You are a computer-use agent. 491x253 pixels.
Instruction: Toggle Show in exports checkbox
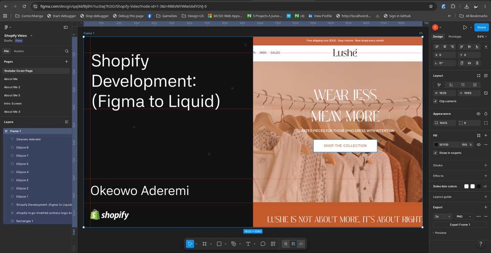436,153
